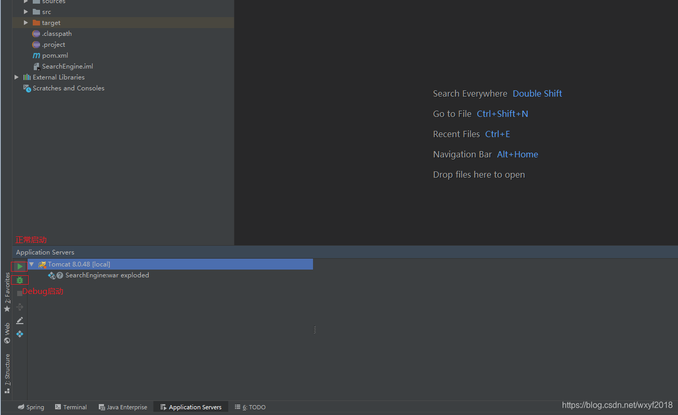678x415 pixels.
Task: Click the src folder icon
Action: 36,12
